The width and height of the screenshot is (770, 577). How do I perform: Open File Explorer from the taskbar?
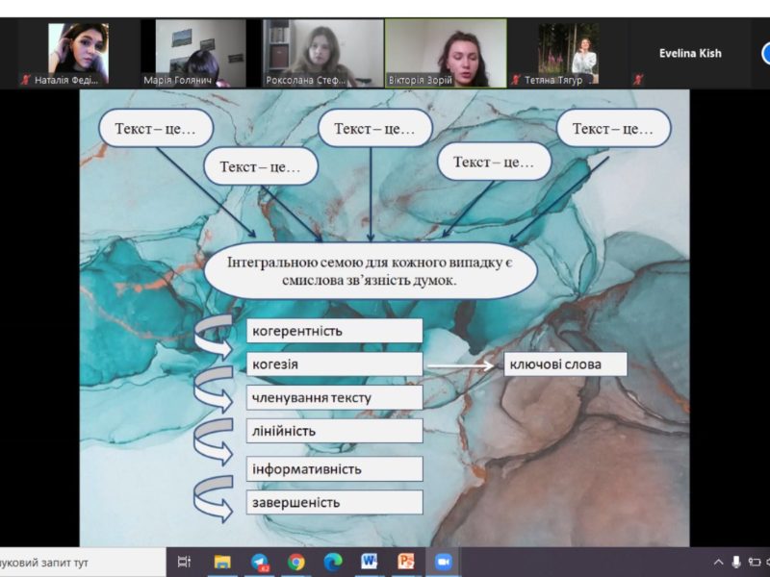[x=222, y=562]
